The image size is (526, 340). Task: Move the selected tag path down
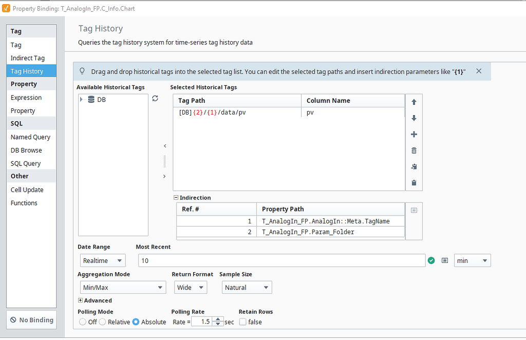(x=414, y=118)
